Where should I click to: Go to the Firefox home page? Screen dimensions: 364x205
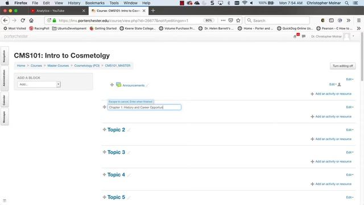[31, 20]
